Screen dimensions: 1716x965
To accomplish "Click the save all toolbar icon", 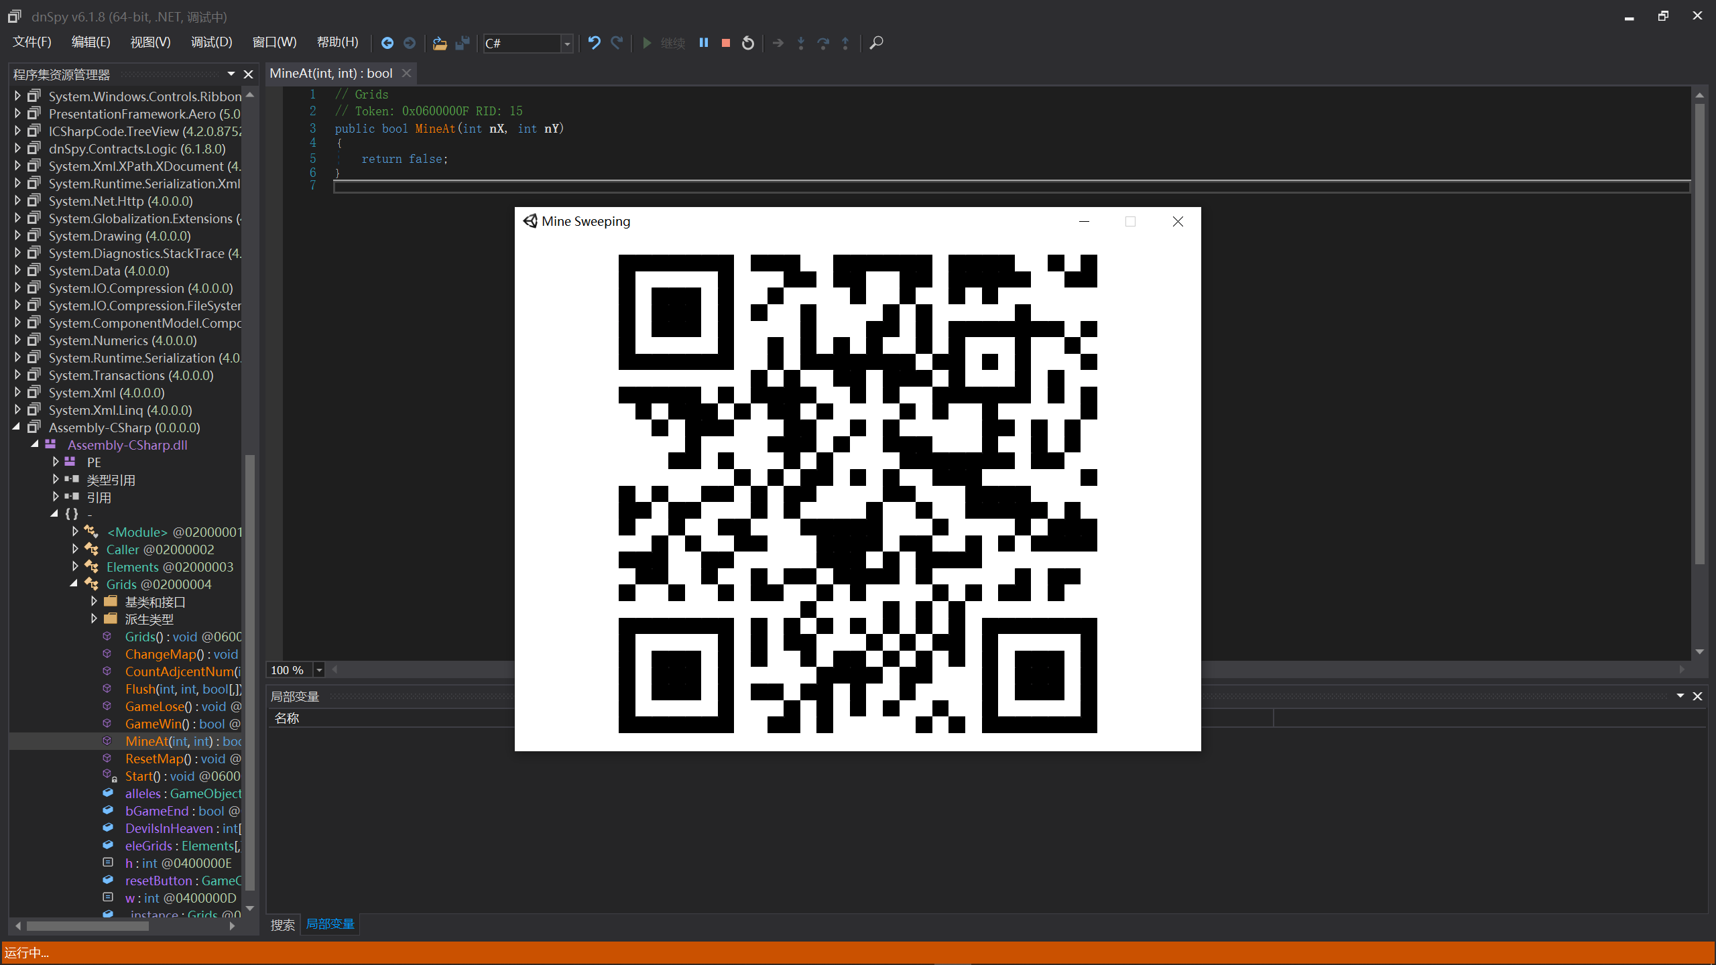I will point(463,43).
